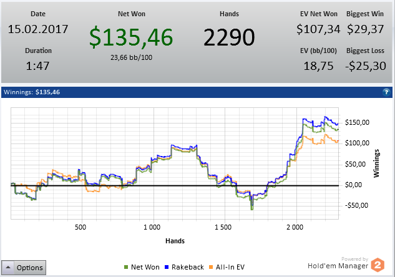Click the EV (bb/100) heading
This screenshot has width=395, height=277.
(318, 51)
